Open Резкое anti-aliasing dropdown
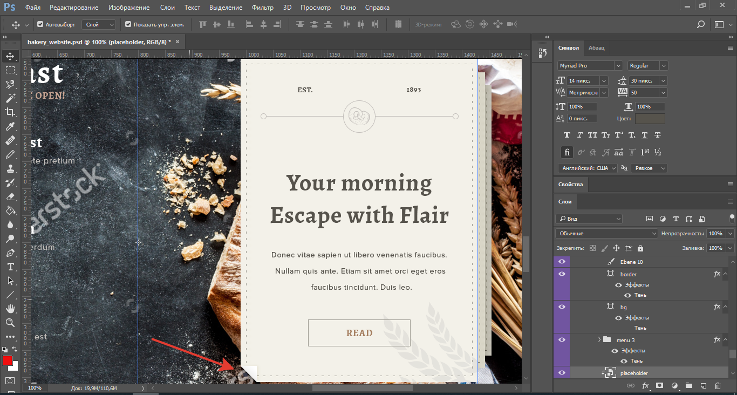Image resolution: width=737 pixels, height=395 pixels. [649, 168]
